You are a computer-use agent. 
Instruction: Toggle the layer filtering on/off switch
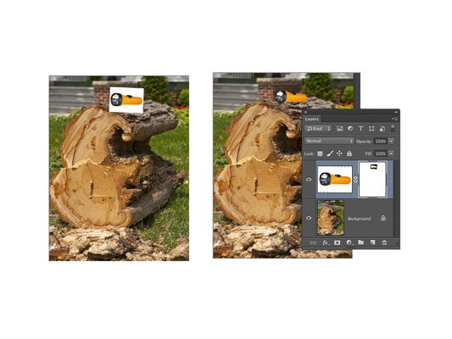[393, 129]
